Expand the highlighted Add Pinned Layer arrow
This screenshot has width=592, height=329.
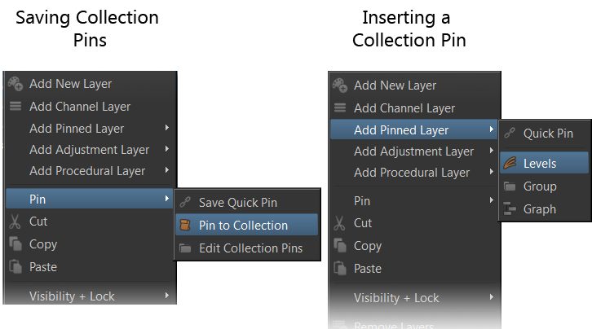[491, 130]
